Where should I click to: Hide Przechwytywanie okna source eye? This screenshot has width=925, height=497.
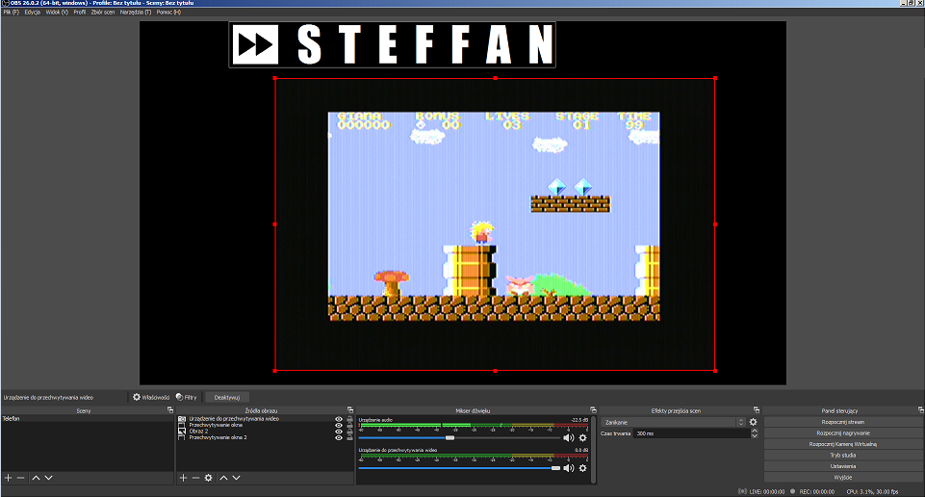(x=339, y=425)
